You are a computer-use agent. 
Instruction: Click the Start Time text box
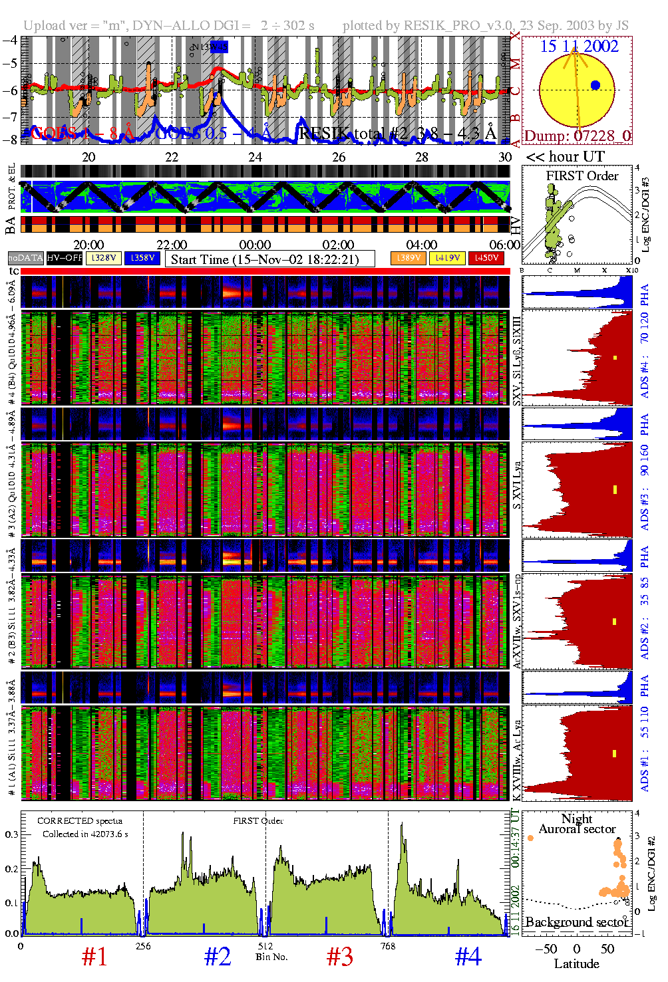pyautogui.click(x=269, y=259)
